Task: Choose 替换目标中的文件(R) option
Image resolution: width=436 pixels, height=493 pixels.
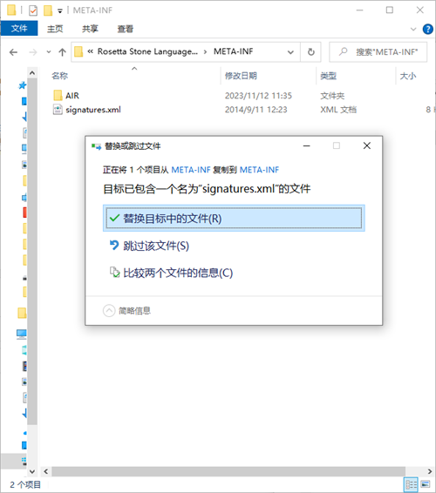Action: [234, 219]
